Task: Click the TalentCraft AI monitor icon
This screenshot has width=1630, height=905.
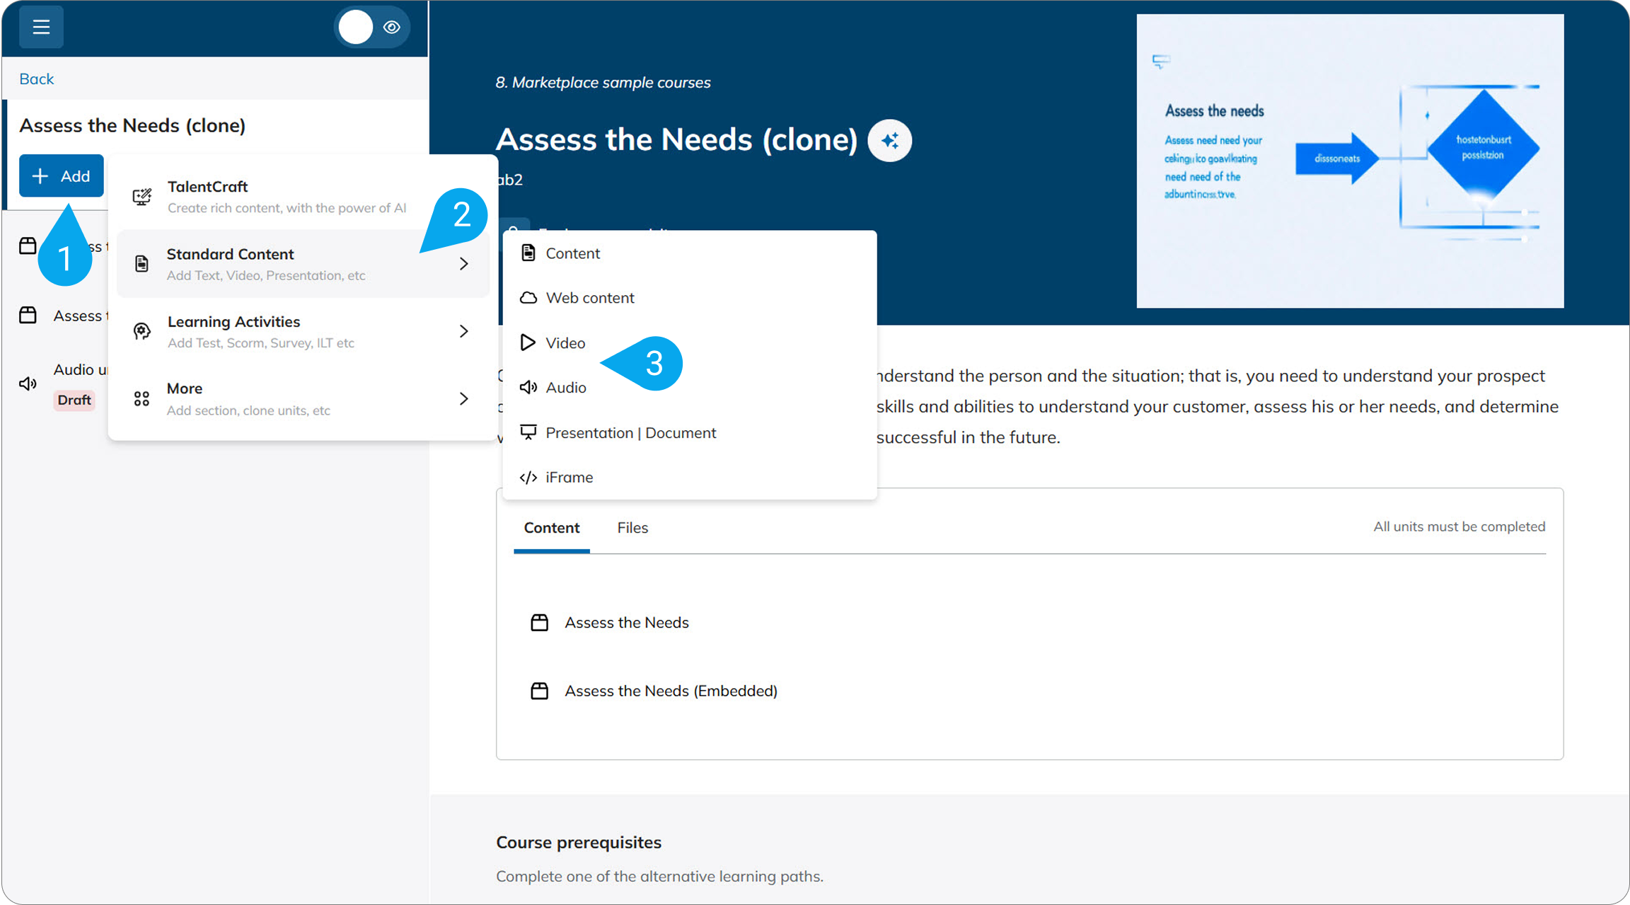Action: pyautogui.click(x=141, y=196)
